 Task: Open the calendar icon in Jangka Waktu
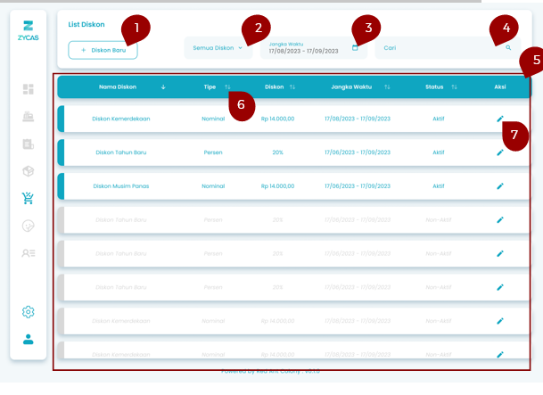(x=355, y=47)
